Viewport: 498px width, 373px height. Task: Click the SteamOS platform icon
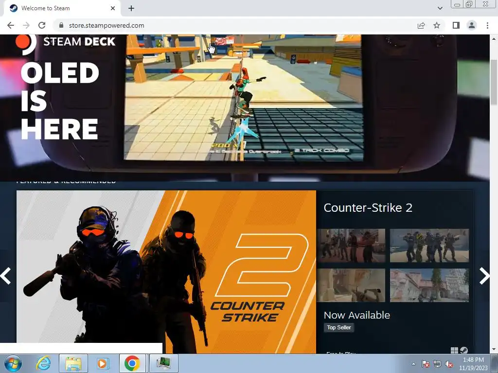[x=463, y=350]
